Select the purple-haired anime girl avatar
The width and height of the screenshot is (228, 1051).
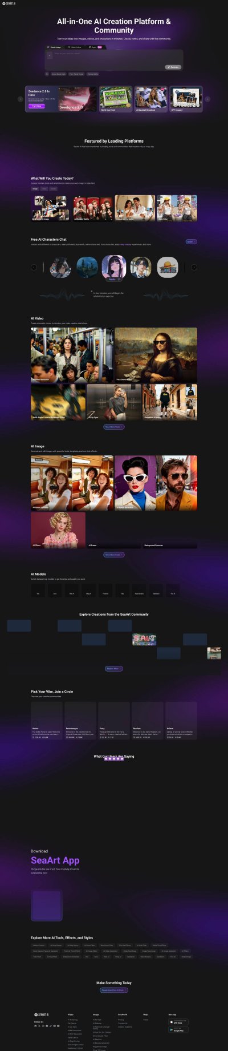click(x=114, y=267)
